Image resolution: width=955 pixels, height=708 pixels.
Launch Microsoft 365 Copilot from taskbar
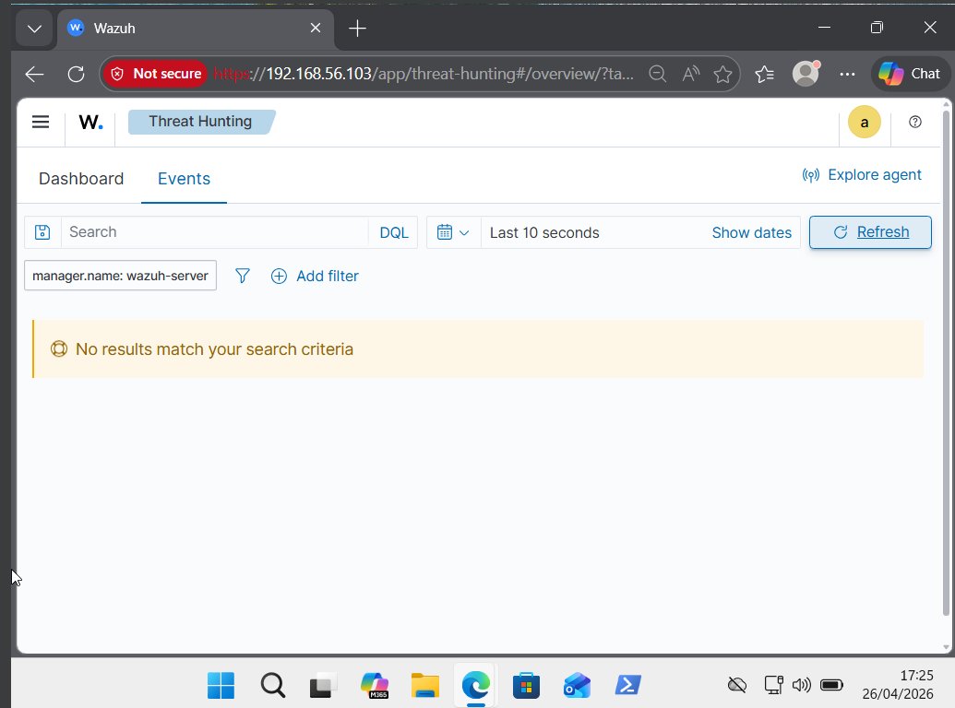click(375, 686)
